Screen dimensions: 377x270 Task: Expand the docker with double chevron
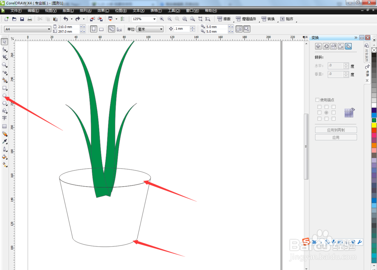click(x=356, y=37)
